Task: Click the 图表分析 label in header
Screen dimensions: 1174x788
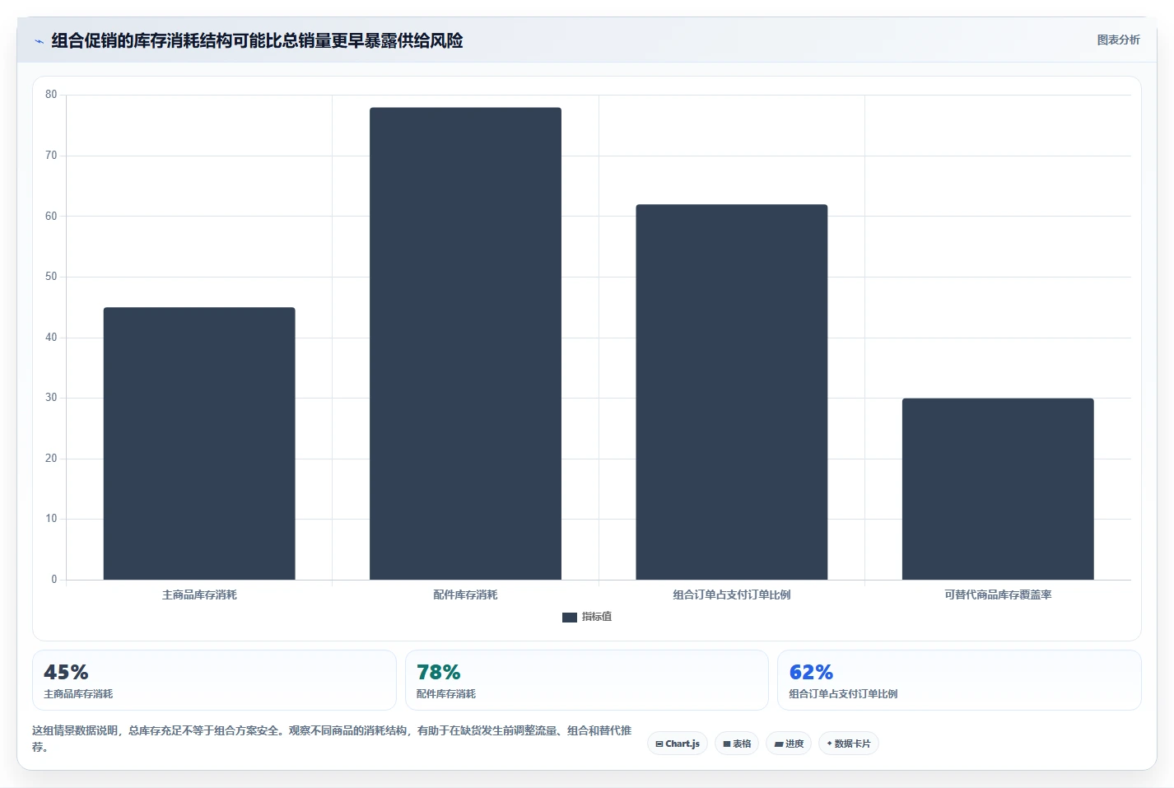Action: tap(1118, 40)
